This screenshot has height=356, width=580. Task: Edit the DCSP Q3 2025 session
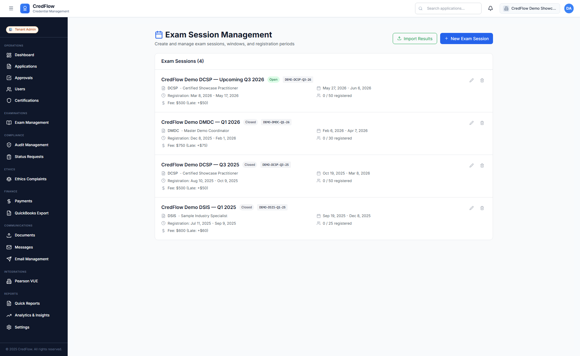[472, 165]
